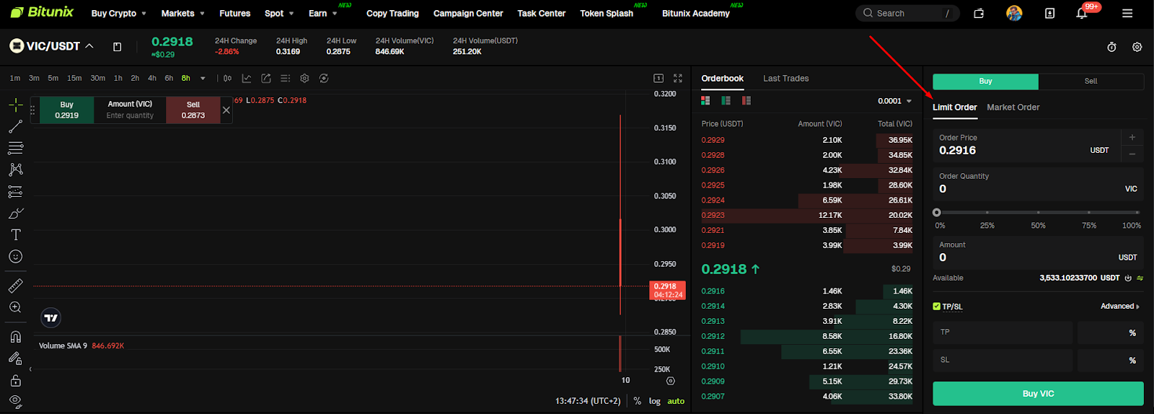Switch to Last Trades tab
Image resolution: width=1154 pixels, height=414 pixels.
[785, 79]
